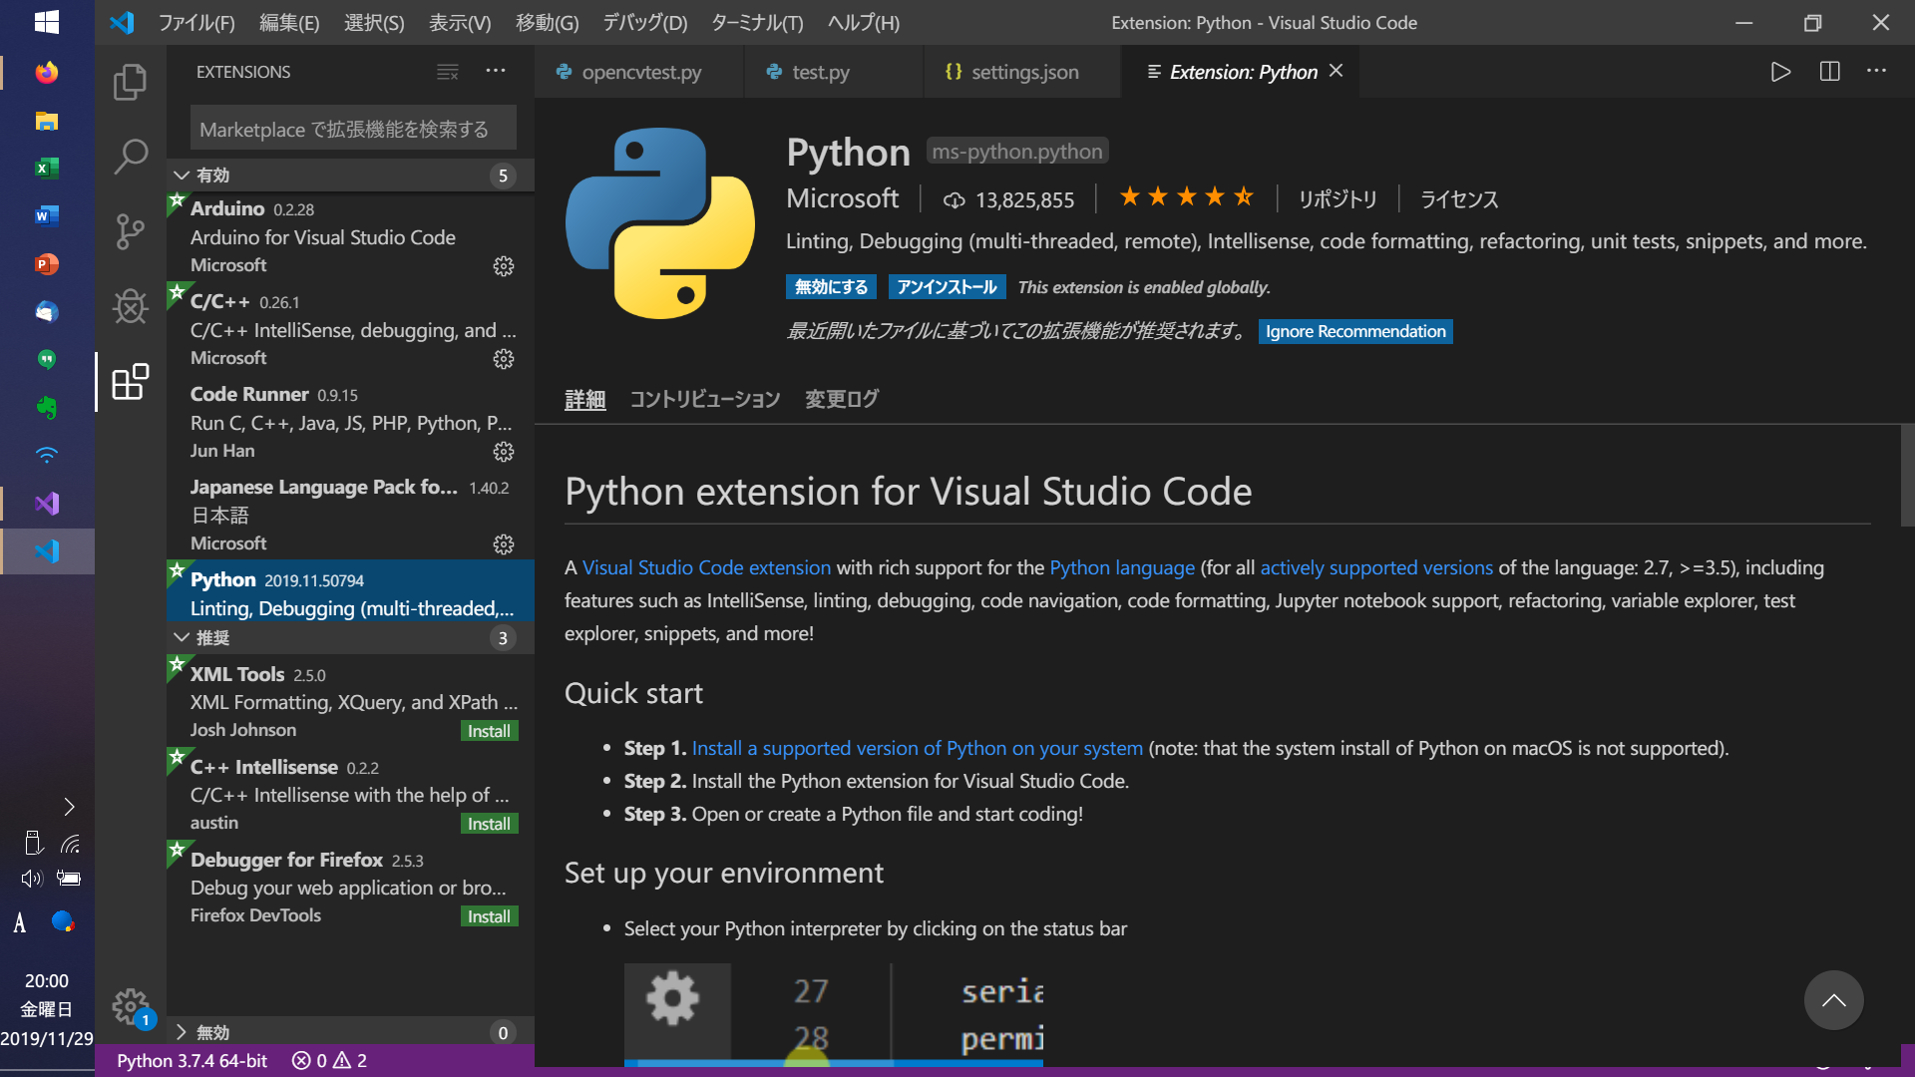The height and width of the screenshot is (1077, 1915).
Task: Disable Python with the 無効にする button
Action: [x=831, y=287]
